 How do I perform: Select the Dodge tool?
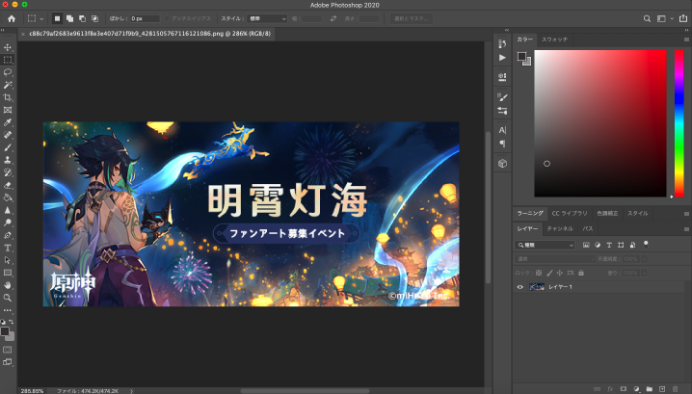(8, 223)
